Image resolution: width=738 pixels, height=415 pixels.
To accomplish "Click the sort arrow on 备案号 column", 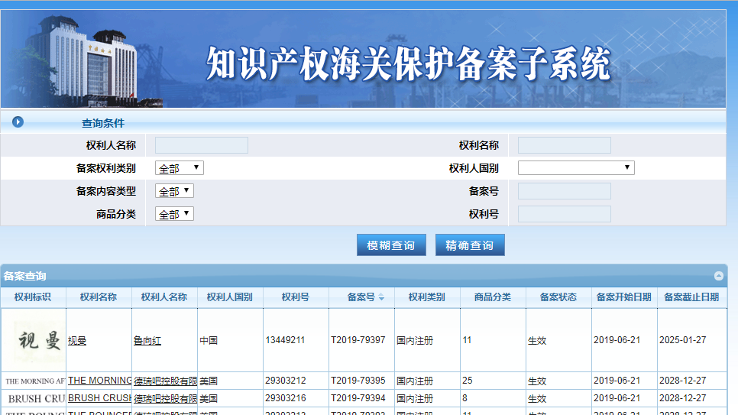I will click(381, 297).
